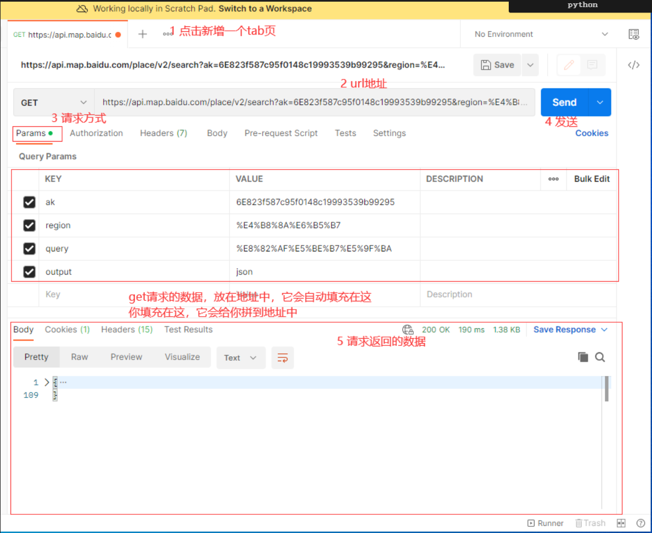Image resolution: width=652 pixels, height=533 pixels.
Task: Click the network globe status icon
Action: (407, 330)
